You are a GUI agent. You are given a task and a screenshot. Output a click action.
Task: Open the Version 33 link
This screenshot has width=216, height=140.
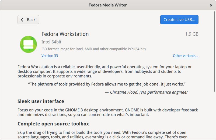click(x=50, y=56)
